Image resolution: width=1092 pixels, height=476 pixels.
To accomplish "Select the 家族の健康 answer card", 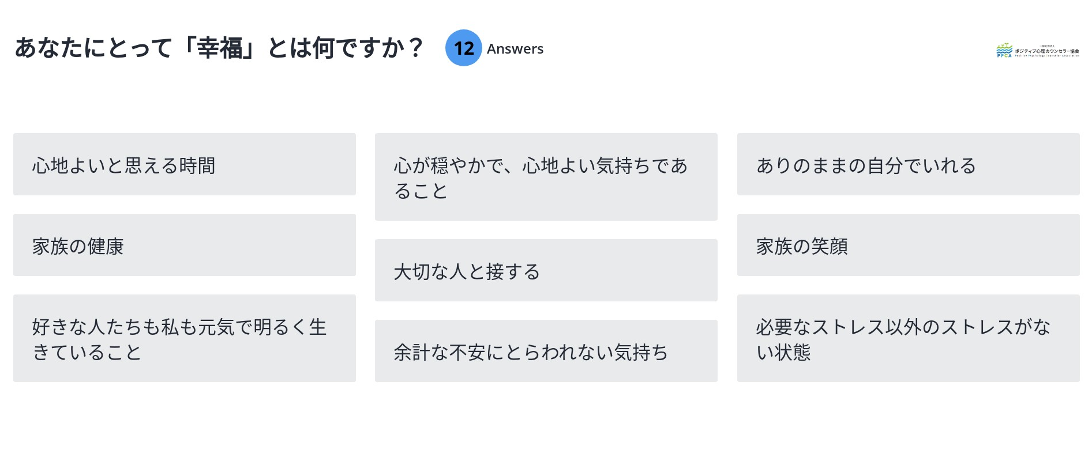I will point(185,245).
